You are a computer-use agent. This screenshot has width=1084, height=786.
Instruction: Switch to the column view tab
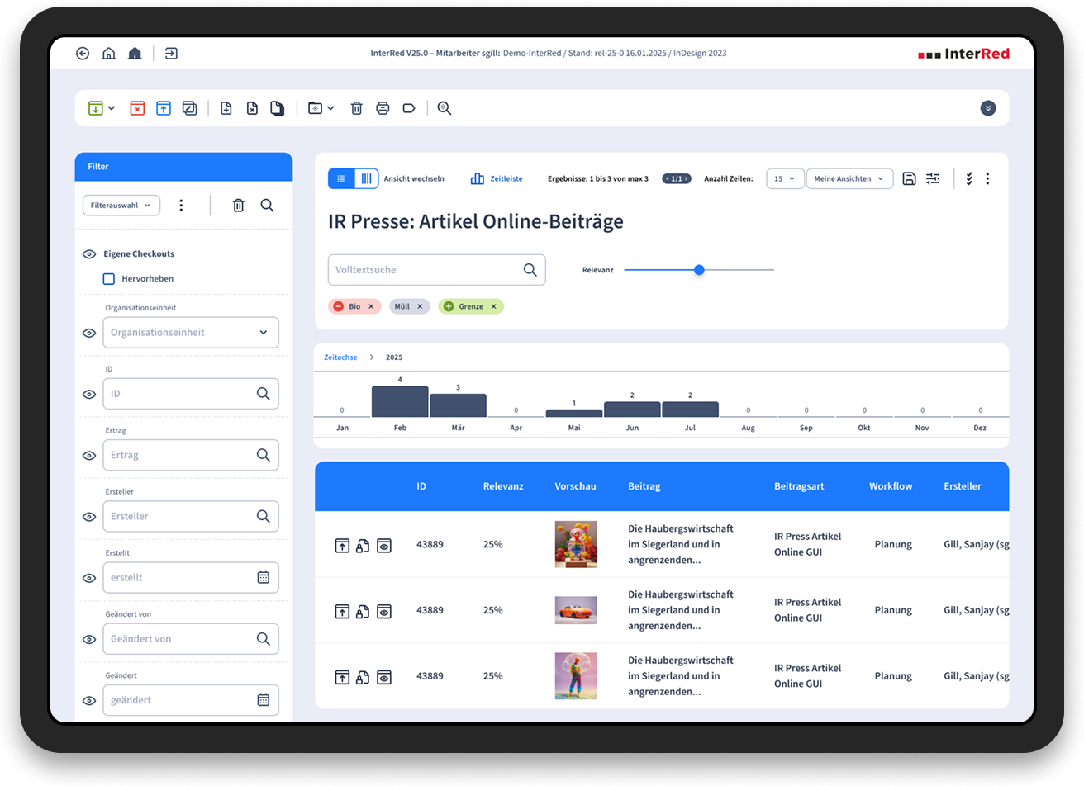(366, 178)
